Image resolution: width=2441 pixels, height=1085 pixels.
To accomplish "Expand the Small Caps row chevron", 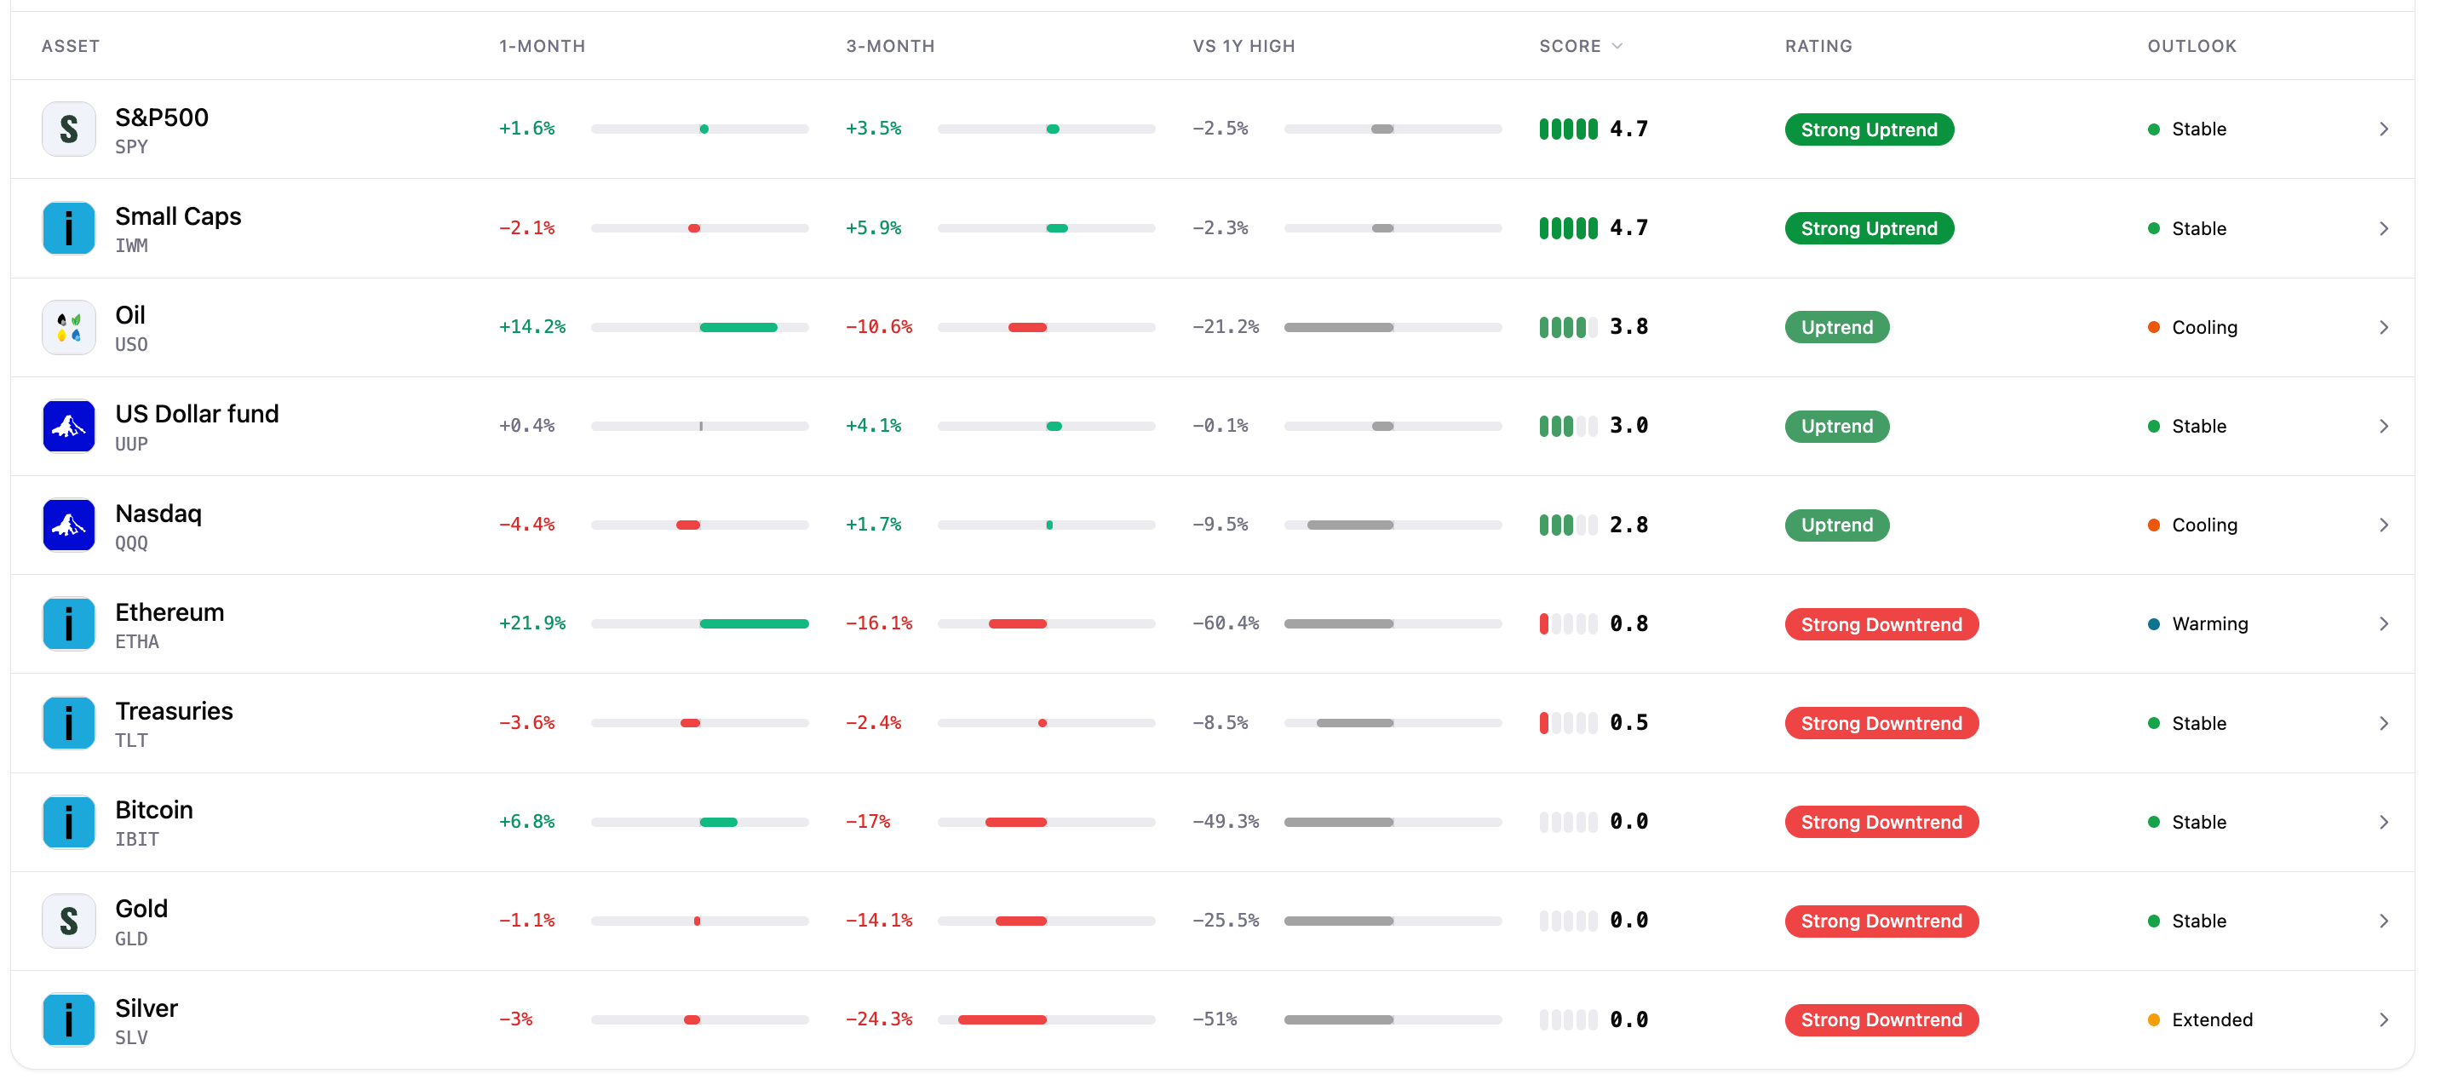I will click(2384, 228).
